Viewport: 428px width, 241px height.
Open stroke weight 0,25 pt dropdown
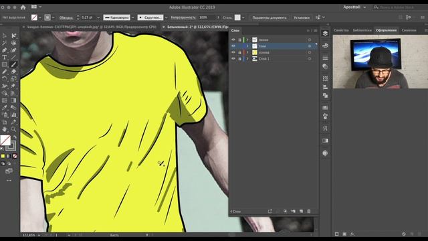coord(98,17)
